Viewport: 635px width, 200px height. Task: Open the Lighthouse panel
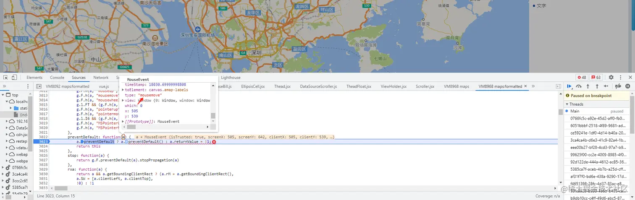(231, 78)
